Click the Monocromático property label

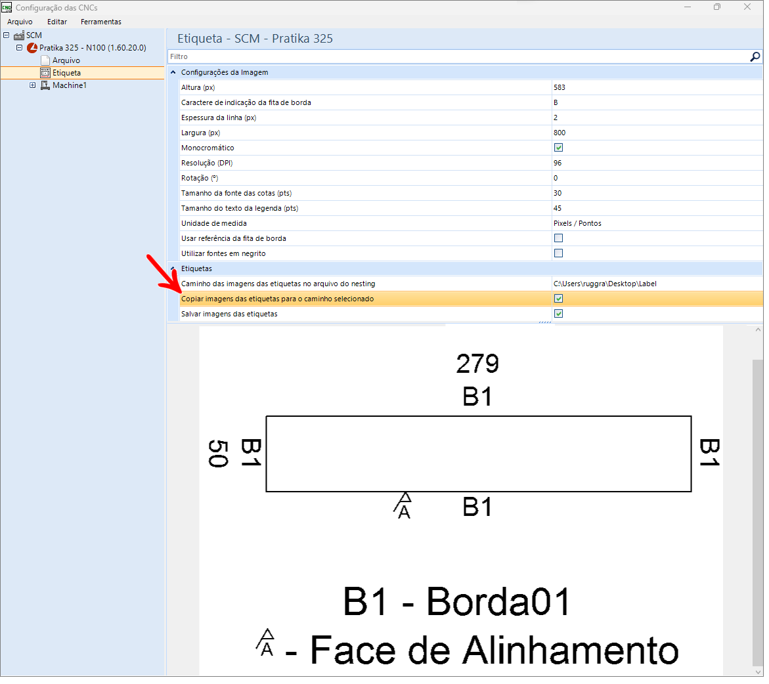pos(209,148)
